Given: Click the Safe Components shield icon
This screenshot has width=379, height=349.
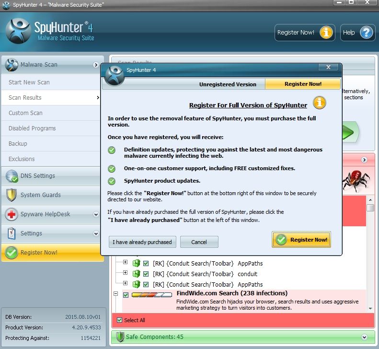Looking at the screenshot, I should pos(120,337).
